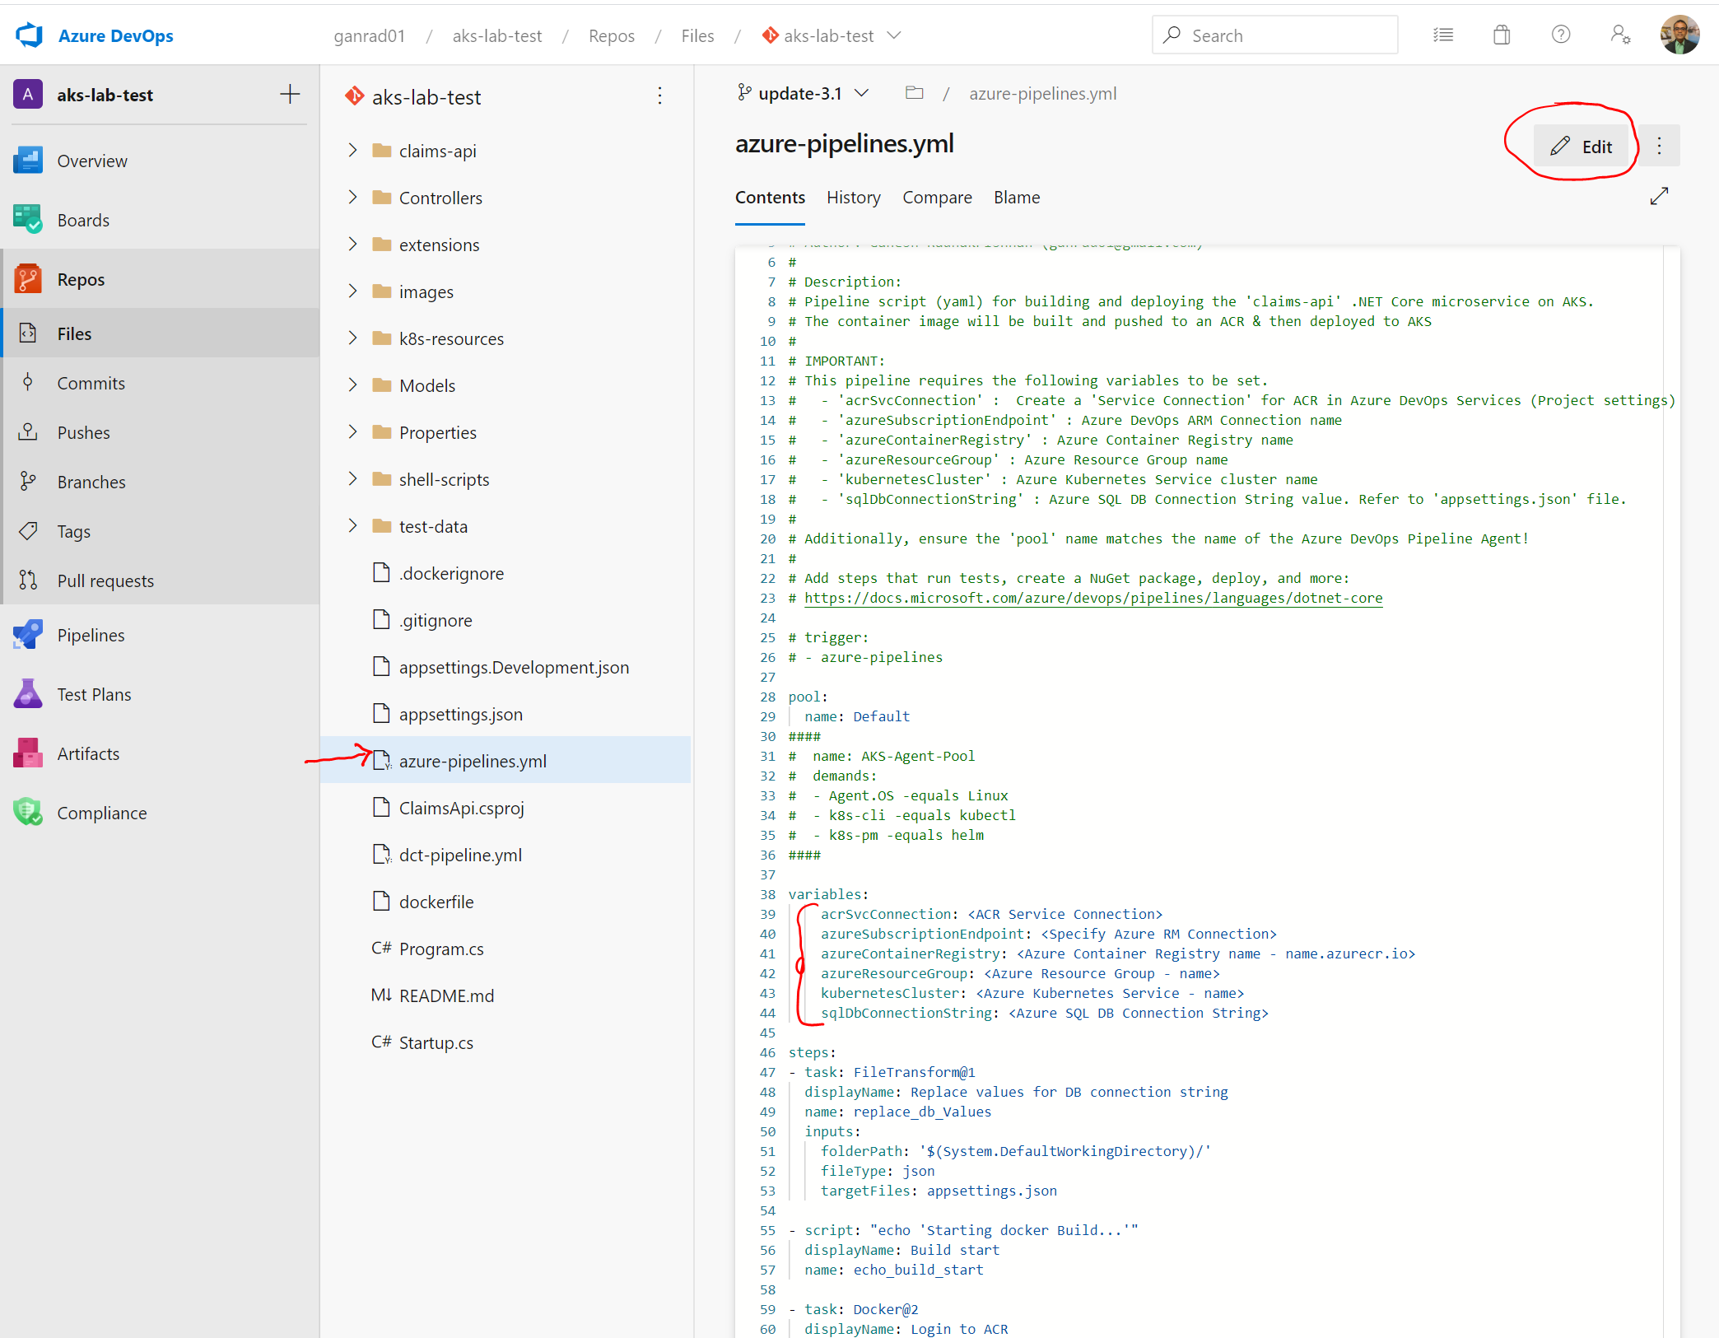The height and width of the screenshot is (1338, 1719).
Task: Click the Help question mark icon
Action: [1560, 35]
